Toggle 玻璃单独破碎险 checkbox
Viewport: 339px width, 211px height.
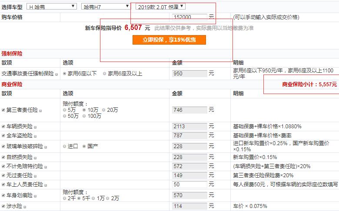point(3,146)
